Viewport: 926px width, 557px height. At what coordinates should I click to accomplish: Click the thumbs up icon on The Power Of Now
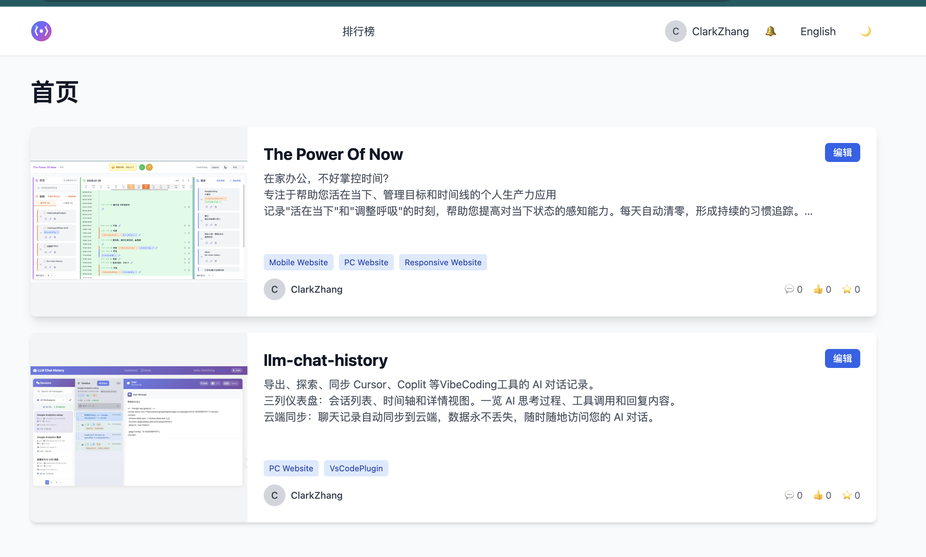tap(818, 289)
